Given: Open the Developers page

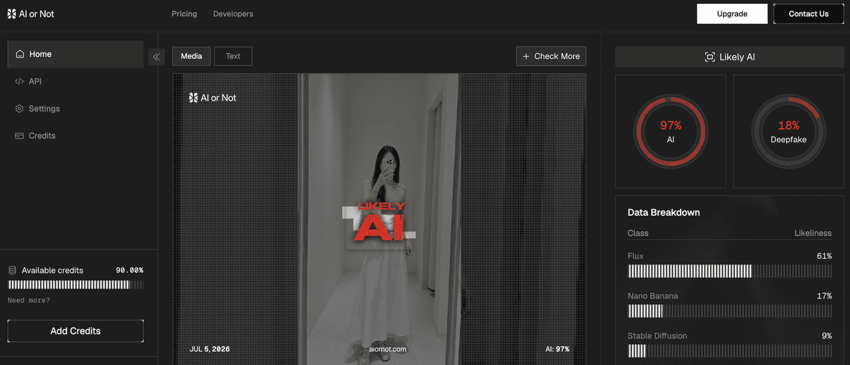Looking at the screenshot, I should click(x=233, y=14).
